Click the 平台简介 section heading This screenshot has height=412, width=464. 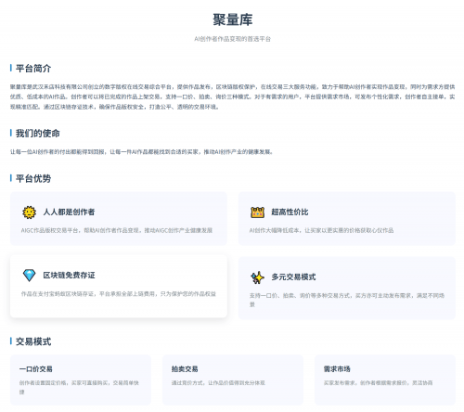coord(33,69)
